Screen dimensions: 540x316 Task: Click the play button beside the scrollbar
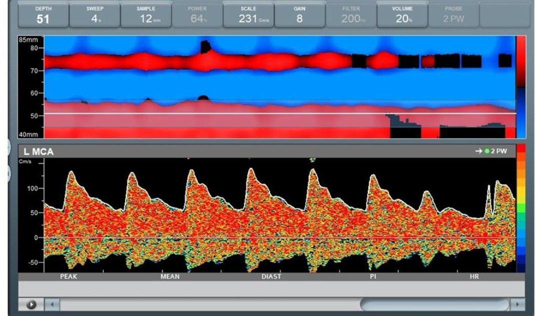pyautogui.click(x=31, y=305)
